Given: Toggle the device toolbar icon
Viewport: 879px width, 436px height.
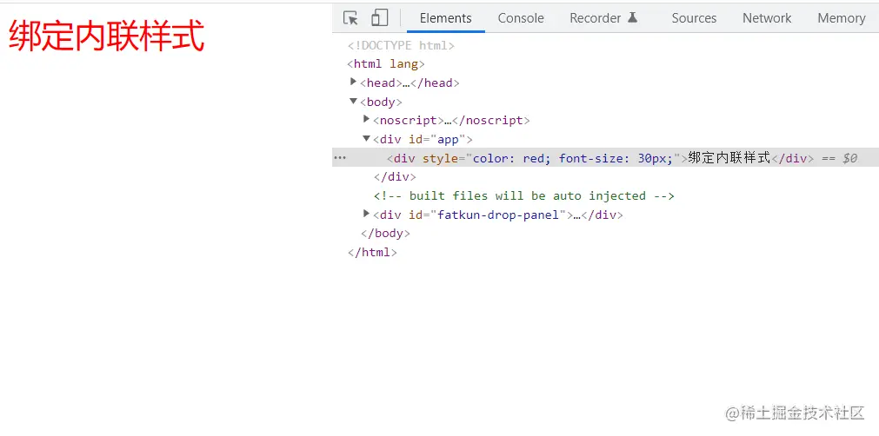Looking at the screenshot, I should tap(379, 18).
